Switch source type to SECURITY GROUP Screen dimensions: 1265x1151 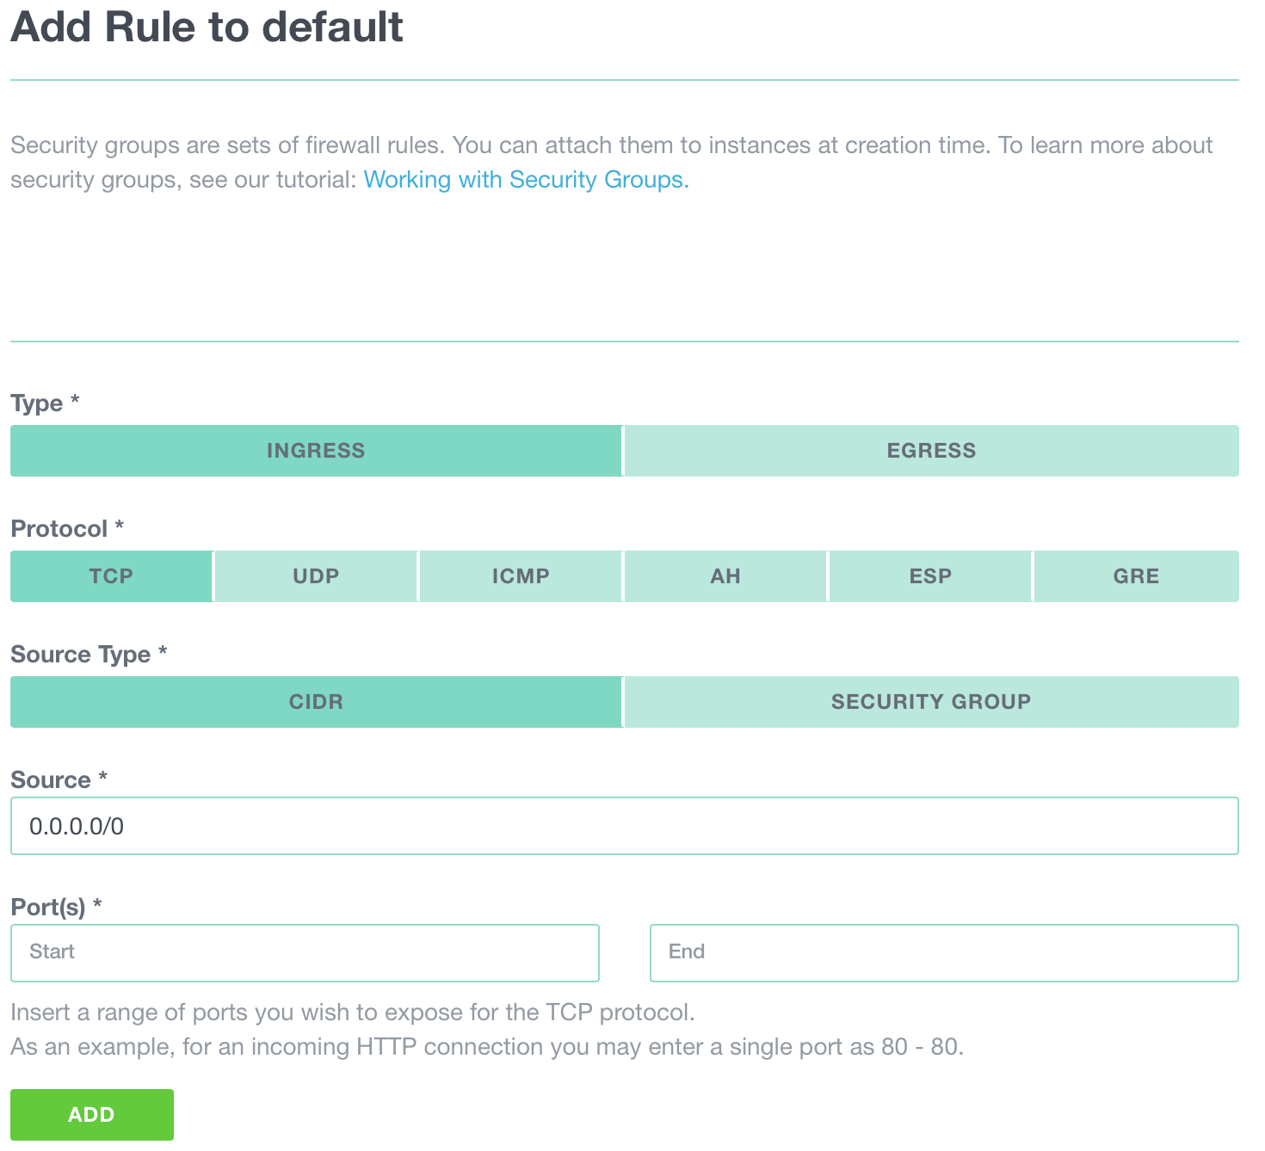[x=932, y=702]
